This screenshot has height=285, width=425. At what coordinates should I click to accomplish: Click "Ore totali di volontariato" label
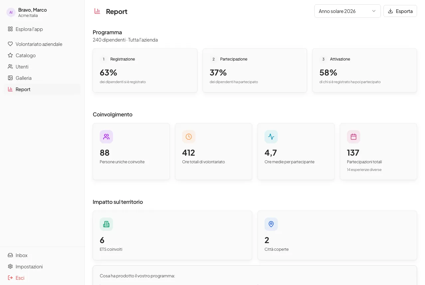tap(203, 162)
